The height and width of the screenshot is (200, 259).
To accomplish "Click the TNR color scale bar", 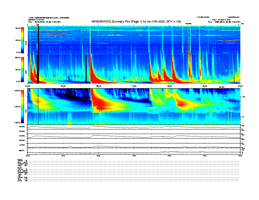I will coord(22,107).
